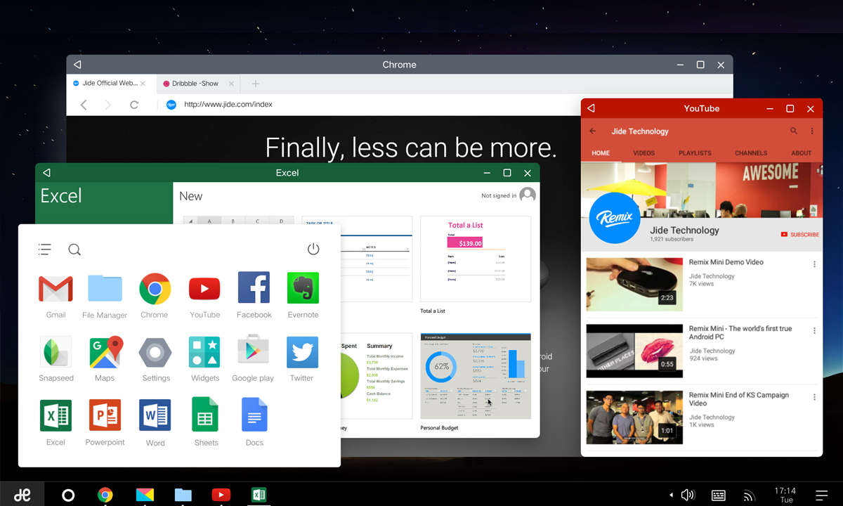The width and height of the screenshot is (843, 506).
Task: Click the SUBSCRIBE button
Action: point(799,235)
